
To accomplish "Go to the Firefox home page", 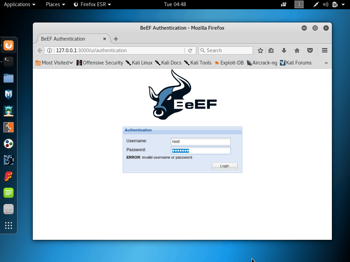I will click(297, 50).
